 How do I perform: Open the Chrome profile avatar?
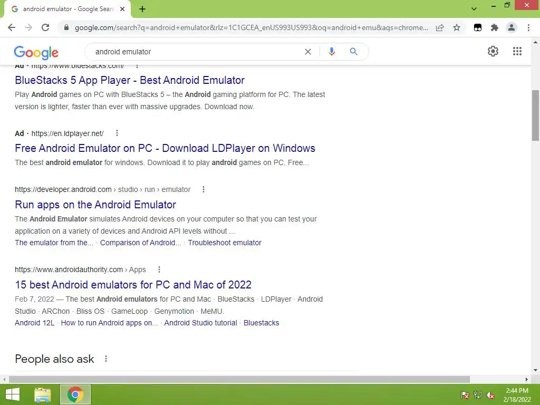[x=512, y=27]
